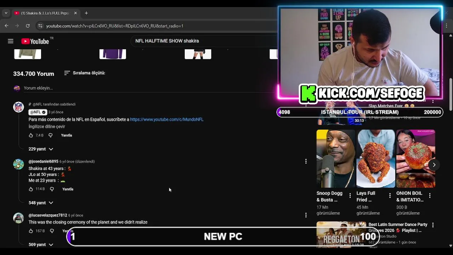The image size is (453, 255).
Task: Dislike the lucasvelazquez7812 comment
Action: 52,231
